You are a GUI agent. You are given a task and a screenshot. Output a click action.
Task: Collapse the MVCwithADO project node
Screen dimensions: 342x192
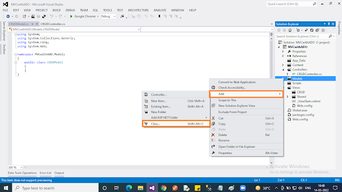279,47
